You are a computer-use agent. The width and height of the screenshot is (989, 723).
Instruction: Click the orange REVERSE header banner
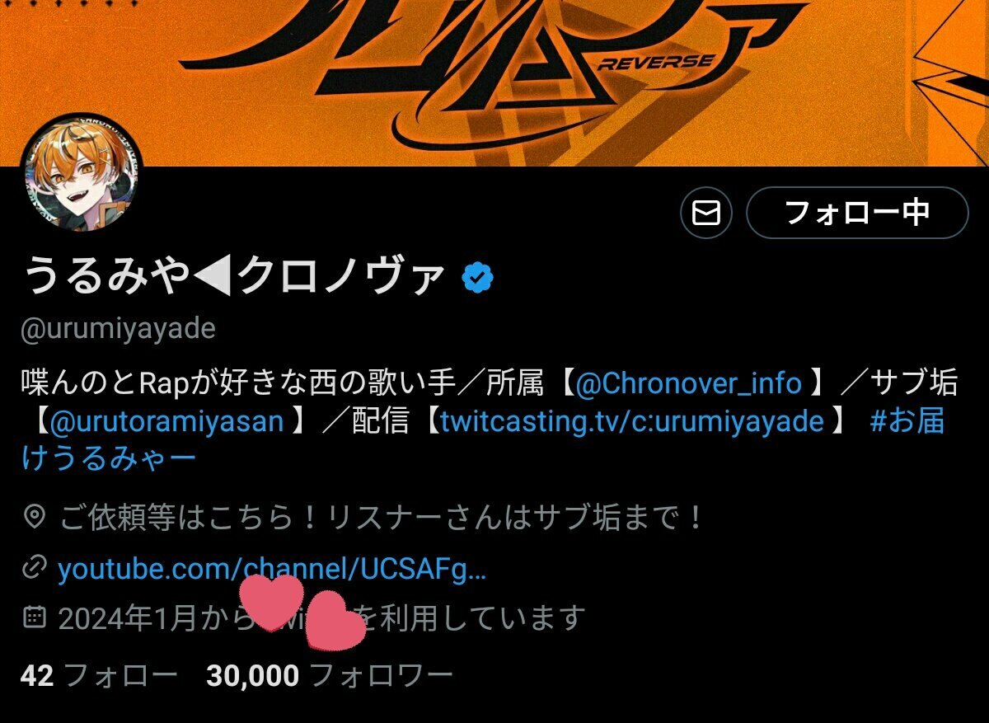(x=494, y=82)
